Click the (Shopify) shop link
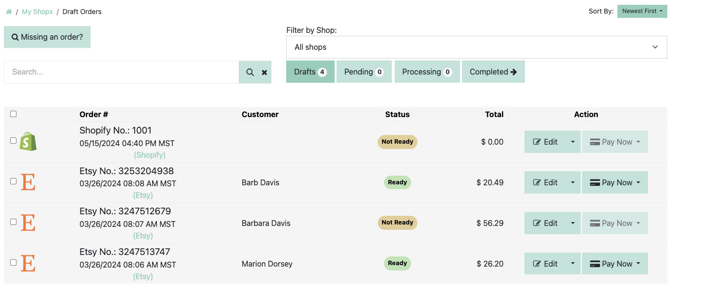Screen dimensions: 708x299 tap(150, 155)
